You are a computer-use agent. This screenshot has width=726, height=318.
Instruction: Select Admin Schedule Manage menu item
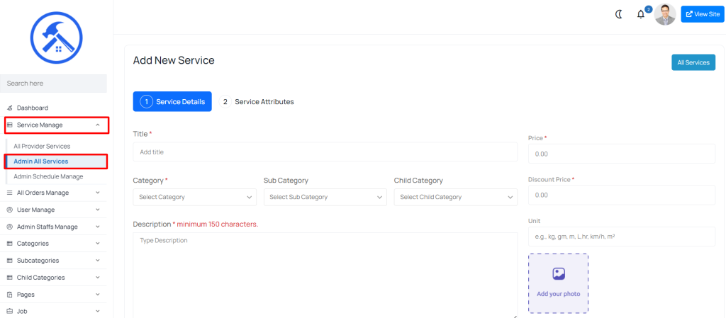pos(49,176)
